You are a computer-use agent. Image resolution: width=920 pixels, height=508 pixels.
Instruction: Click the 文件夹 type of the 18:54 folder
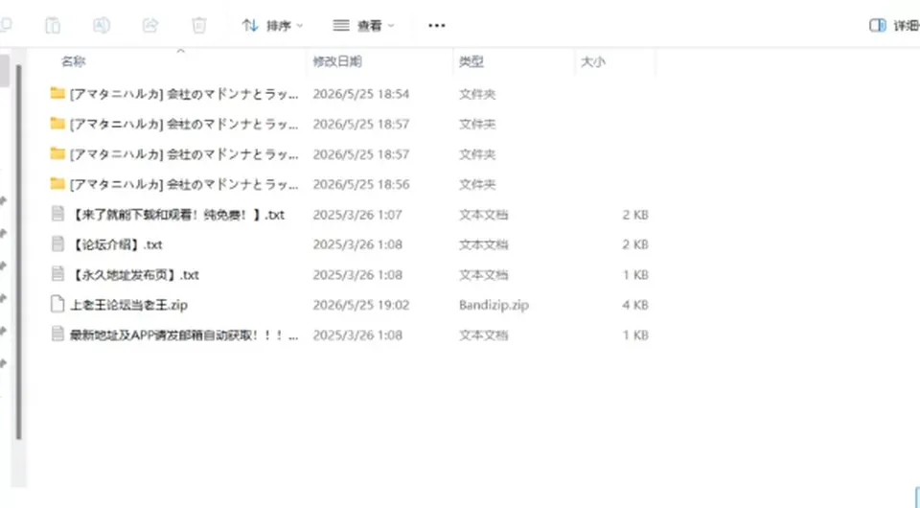(477, 94)
